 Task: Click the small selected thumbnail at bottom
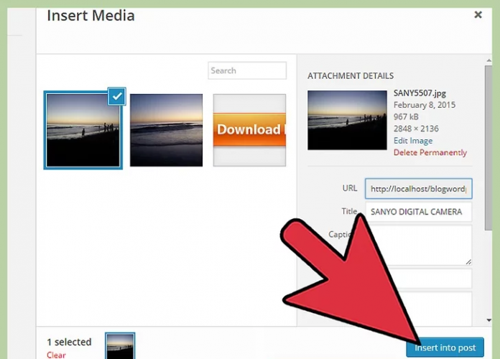point(120,346)
